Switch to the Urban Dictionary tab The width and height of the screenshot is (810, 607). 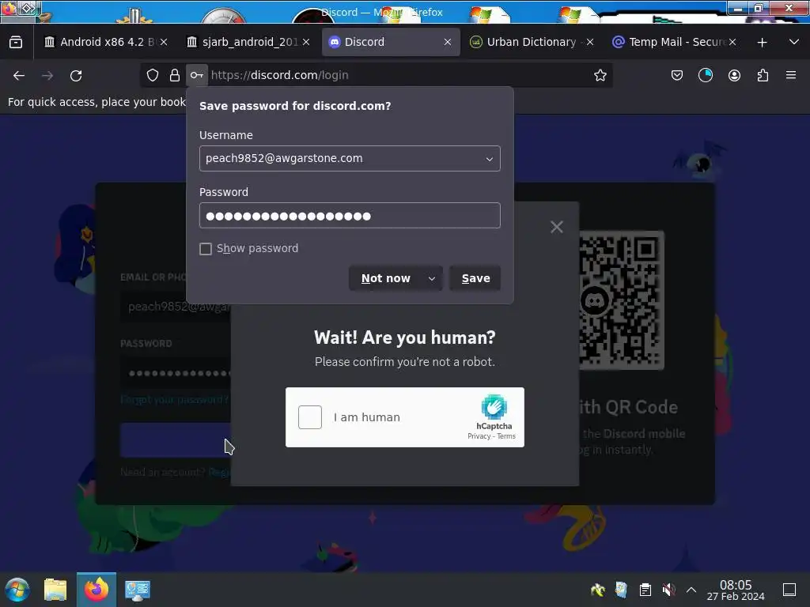[x=532, y=43]
